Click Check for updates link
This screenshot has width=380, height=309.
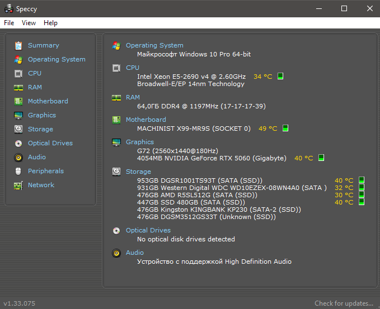pyautogui.click(x=344, y=303)
